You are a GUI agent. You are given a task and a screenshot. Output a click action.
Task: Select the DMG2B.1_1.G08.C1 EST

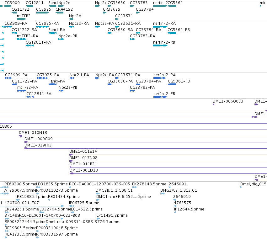coord(98,194)
